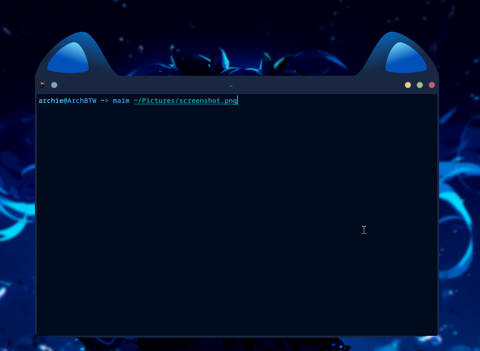Click the 'maim' command word

click(121, 101)
